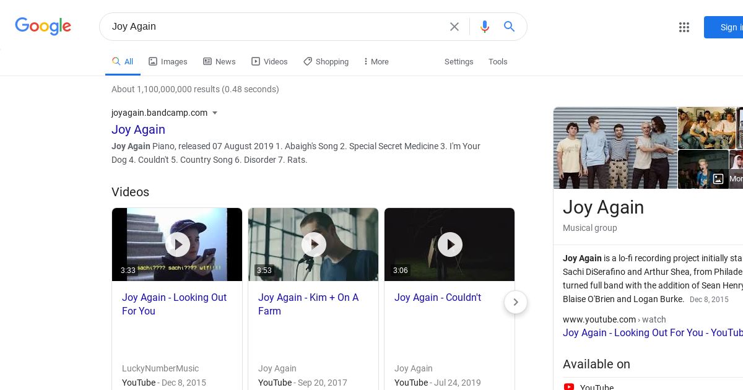Play the Looking Out For You video

tap(177, 245)
